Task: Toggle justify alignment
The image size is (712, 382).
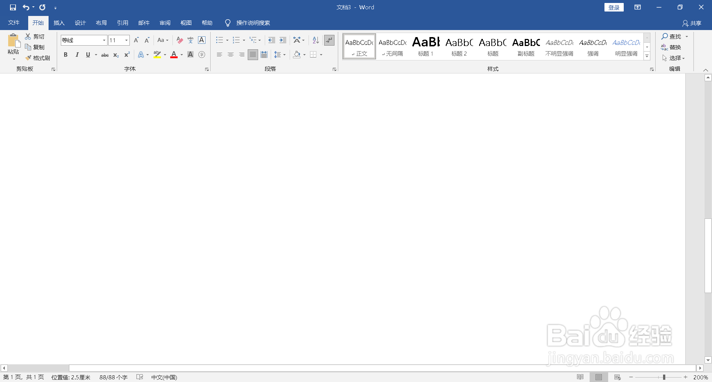Action: [x=253, y=55]
